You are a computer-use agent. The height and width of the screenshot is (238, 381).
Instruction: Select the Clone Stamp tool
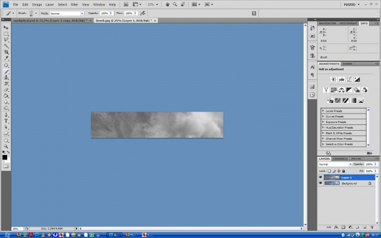coord(6,77)
